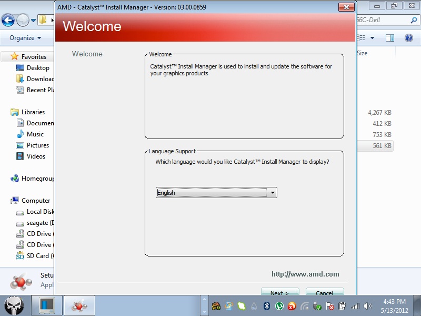Open the language selection dropdown showing English
This screenshot has width=421, height=316.
[x=216, y=193]
